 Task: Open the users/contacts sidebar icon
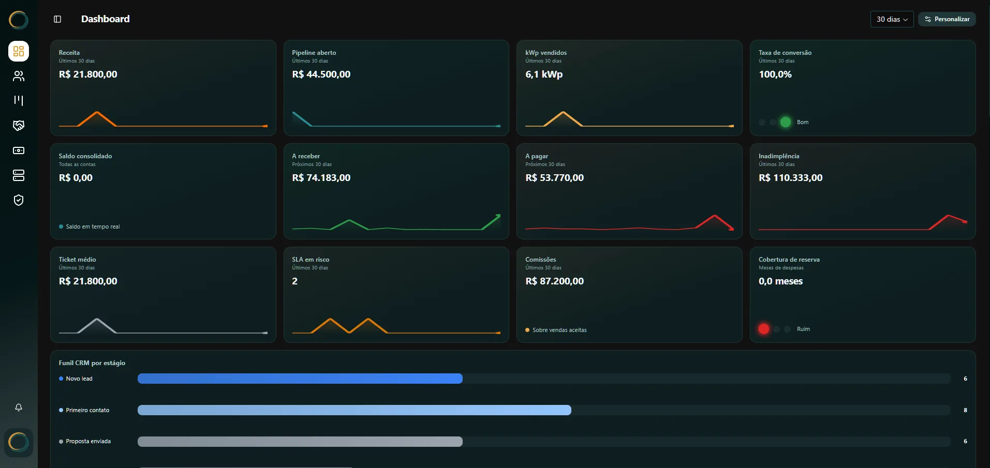pos(19,76)
